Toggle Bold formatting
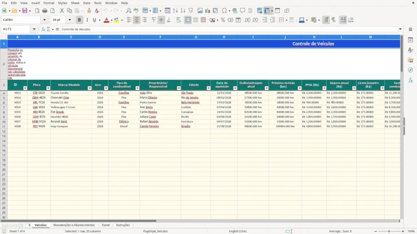417x234 pixels. coord(79,20)
